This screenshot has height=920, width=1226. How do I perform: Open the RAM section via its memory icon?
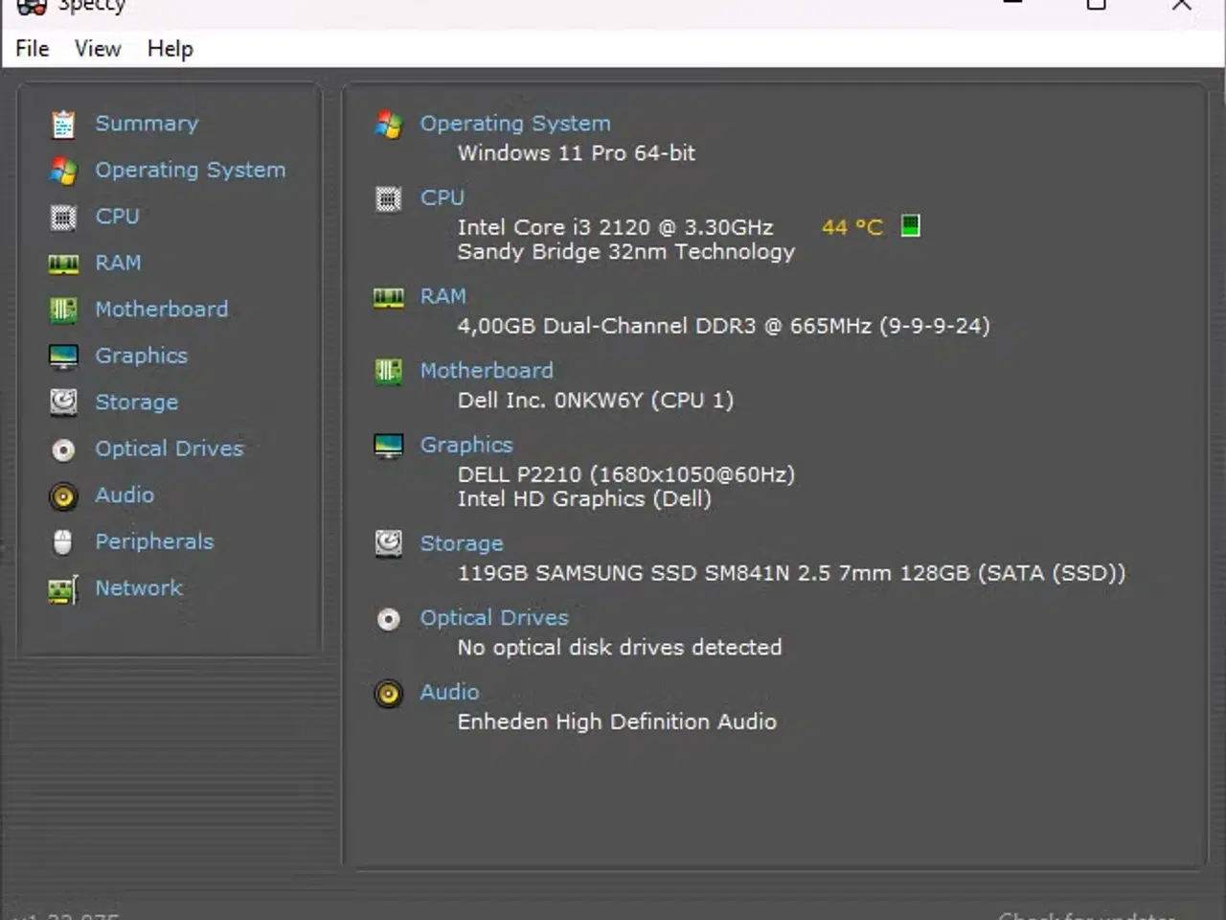pos(63,263)
